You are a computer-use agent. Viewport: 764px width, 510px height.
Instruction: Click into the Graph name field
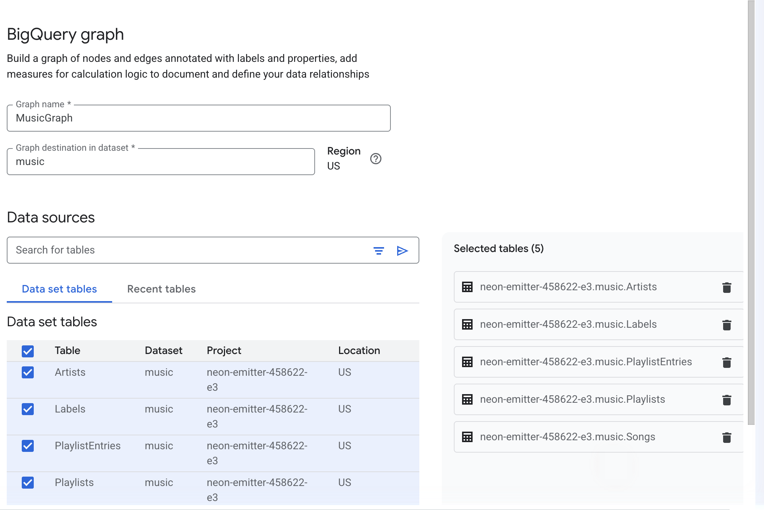198,118
